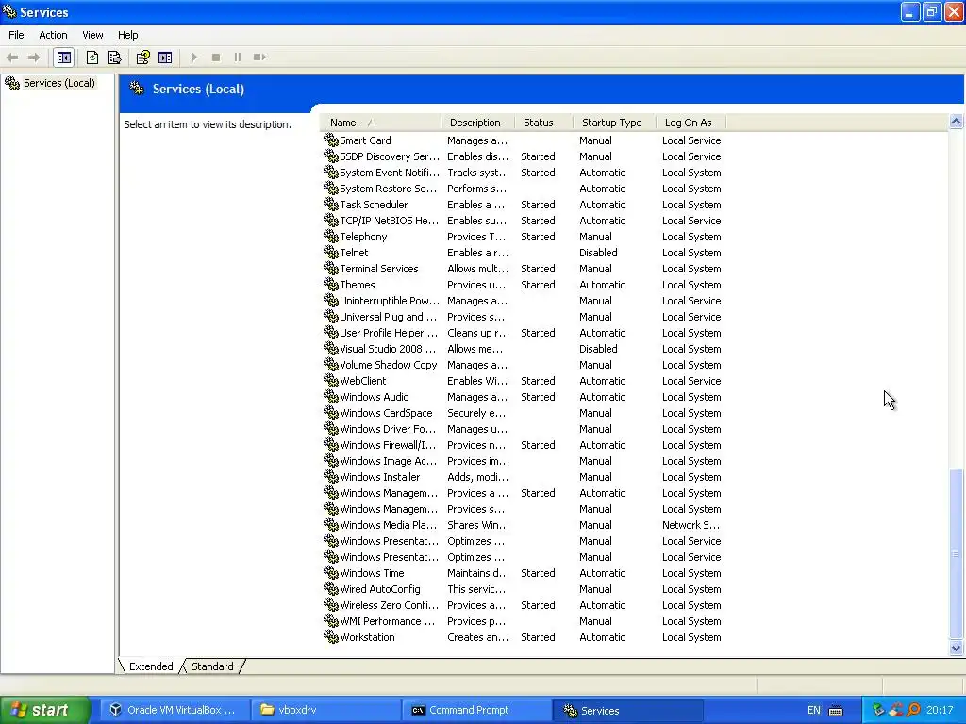Switch to Command Prompt taskbar button

click(476, 710)
